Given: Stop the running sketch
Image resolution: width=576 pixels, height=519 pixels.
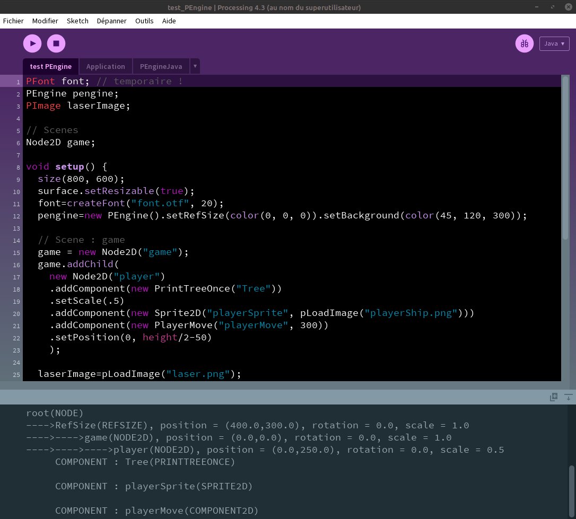Looking at the screenshot, I should pos(56,43).
